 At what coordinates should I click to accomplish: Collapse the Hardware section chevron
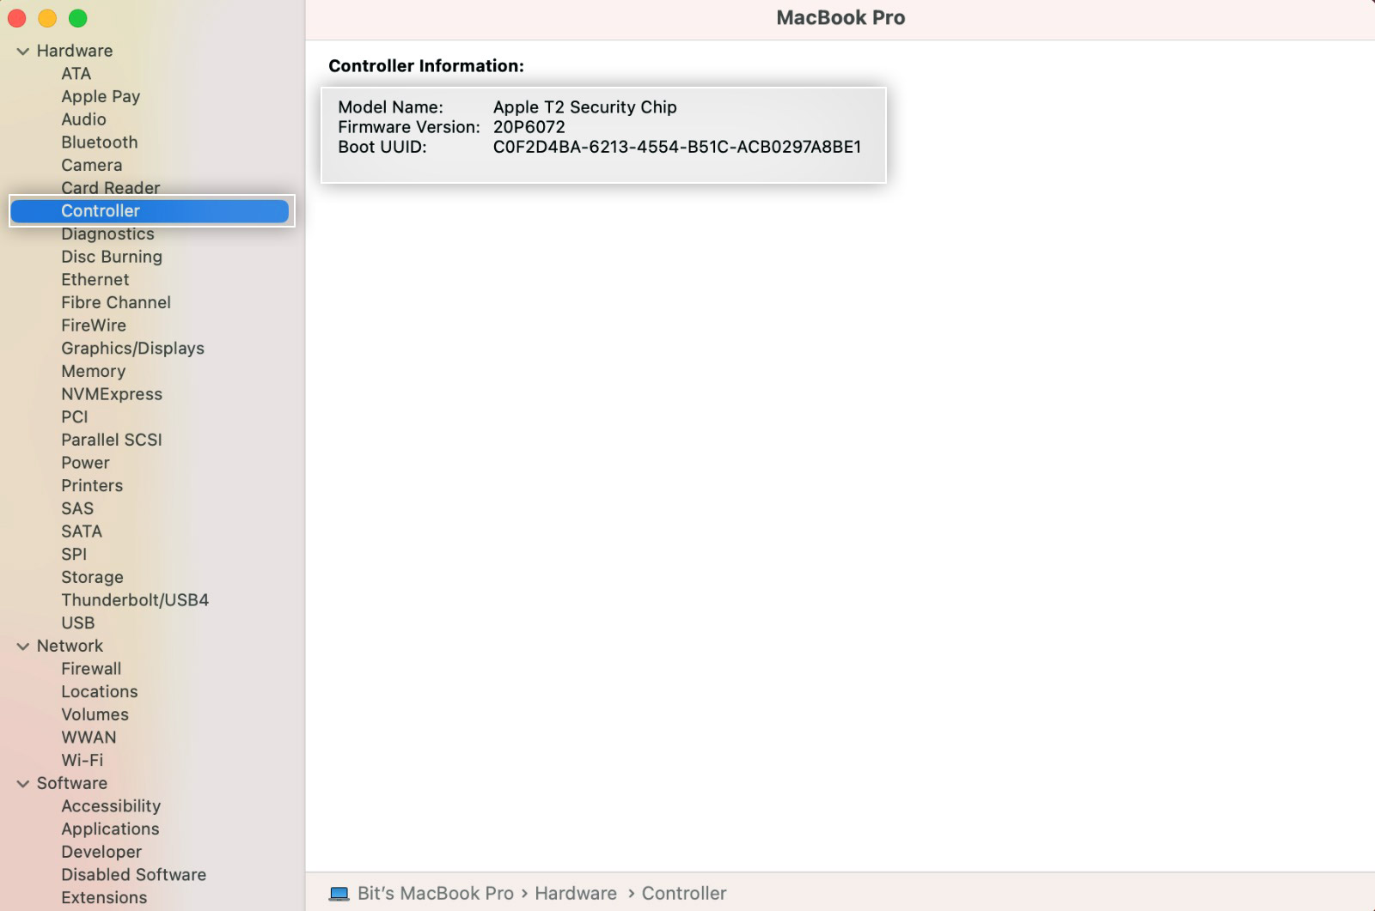point(23,52)
